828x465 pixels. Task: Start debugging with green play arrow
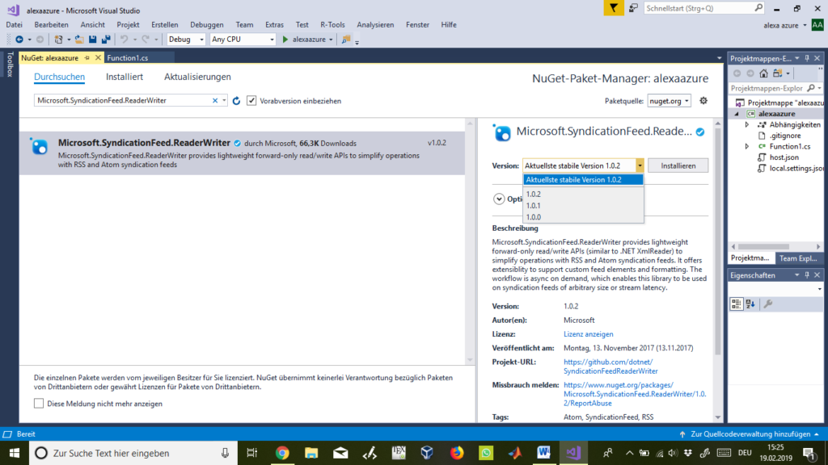(285, 40)
